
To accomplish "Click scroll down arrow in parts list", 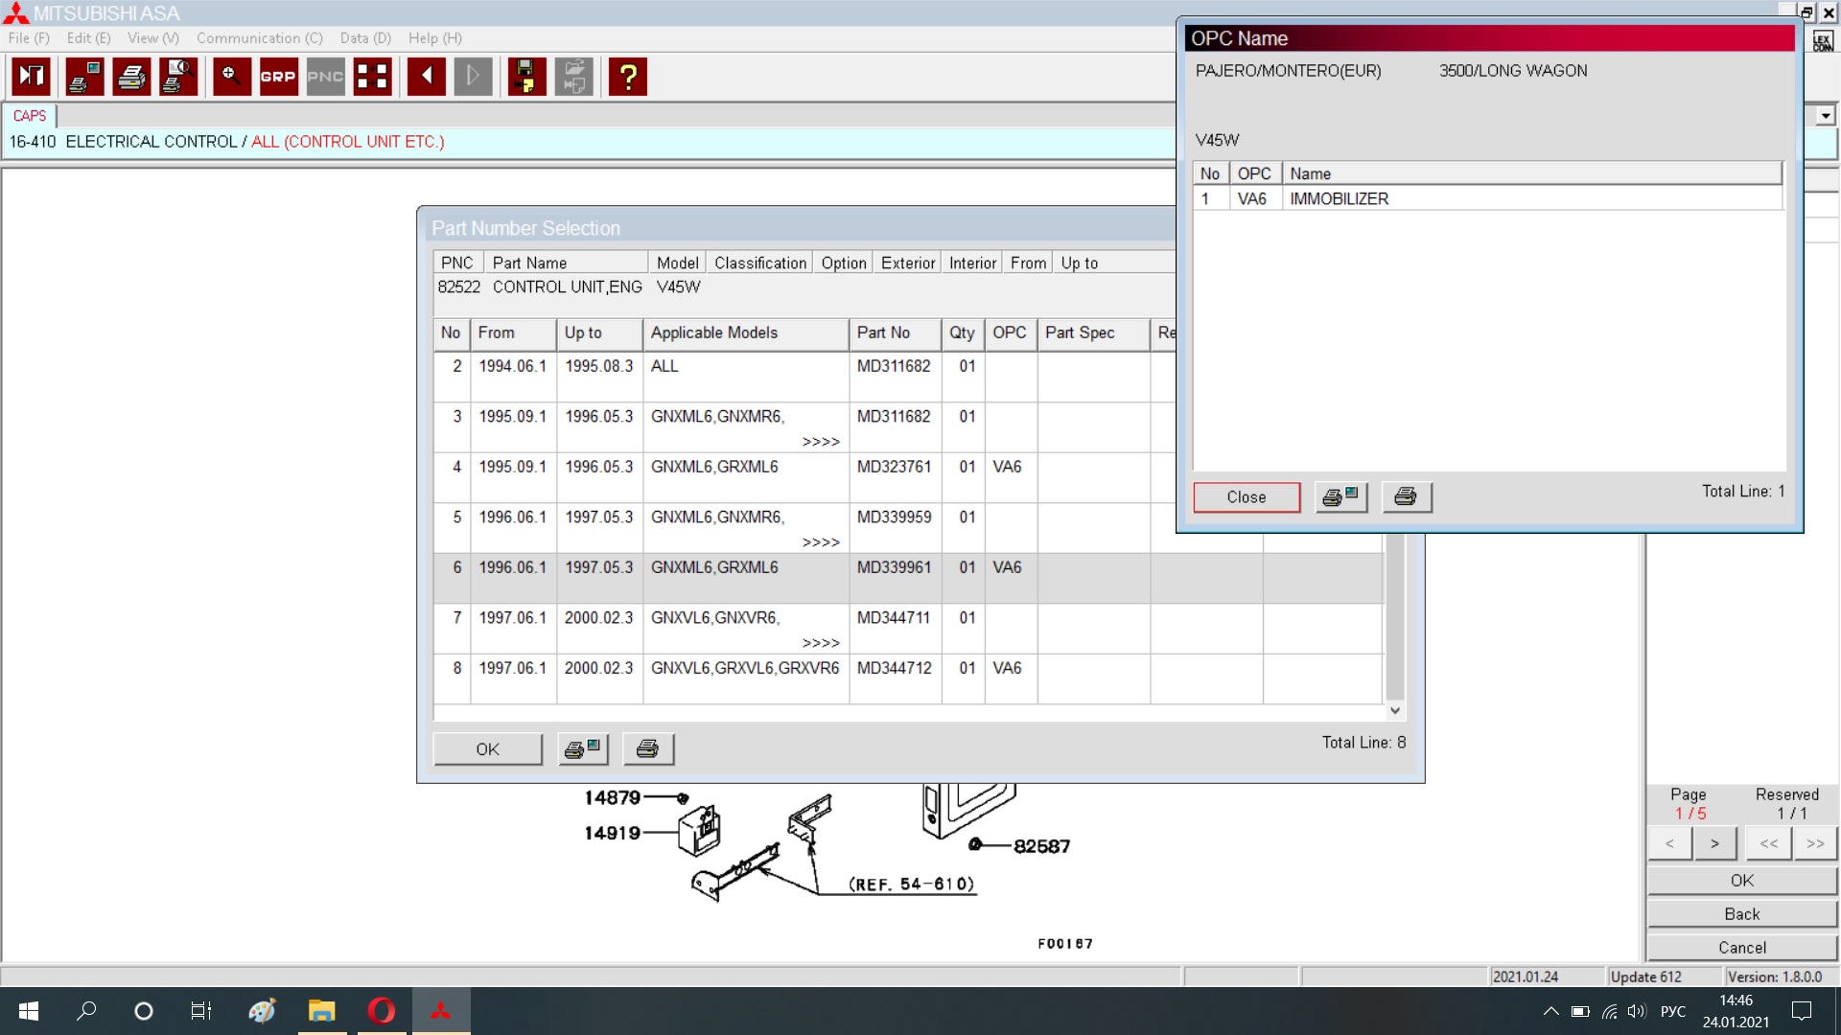I will [x=1395, y=710].
